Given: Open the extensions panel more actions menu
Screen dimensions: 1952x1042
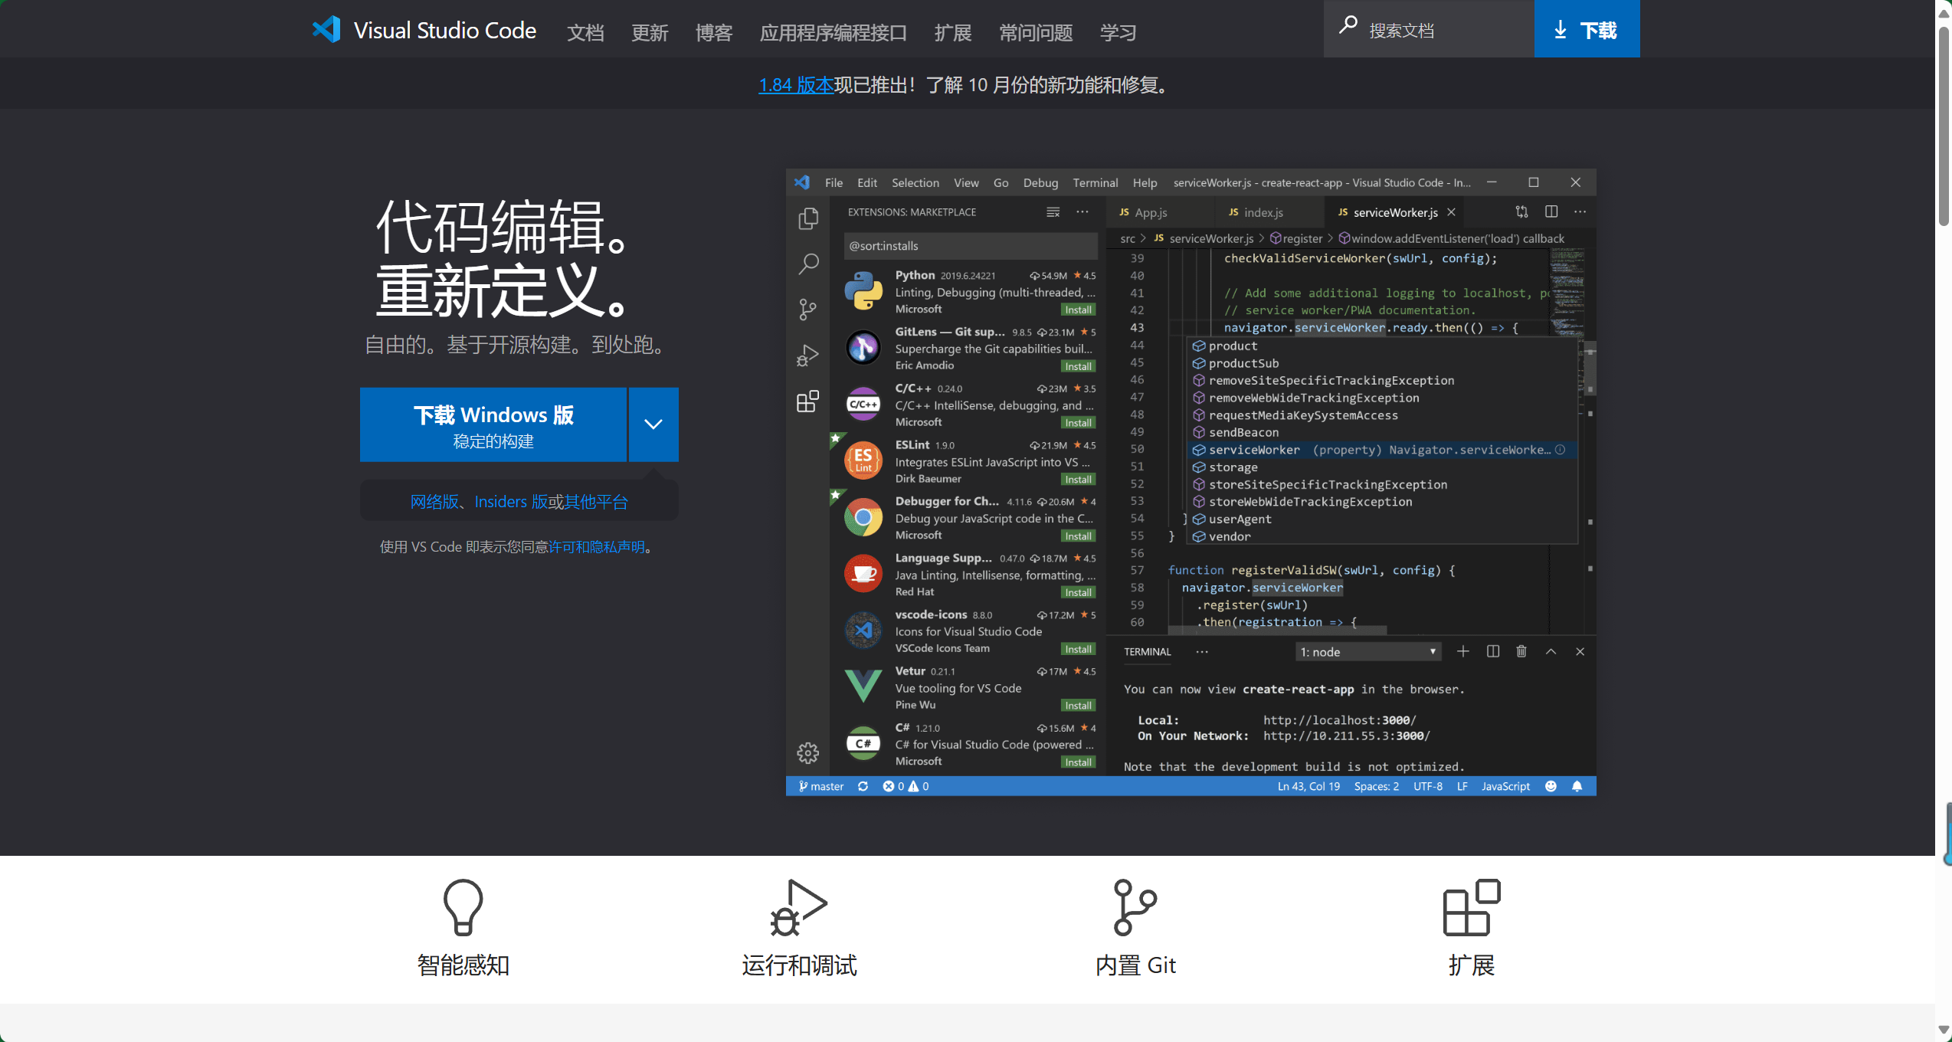Looking at the screenshot, I should click(1082, 211).
